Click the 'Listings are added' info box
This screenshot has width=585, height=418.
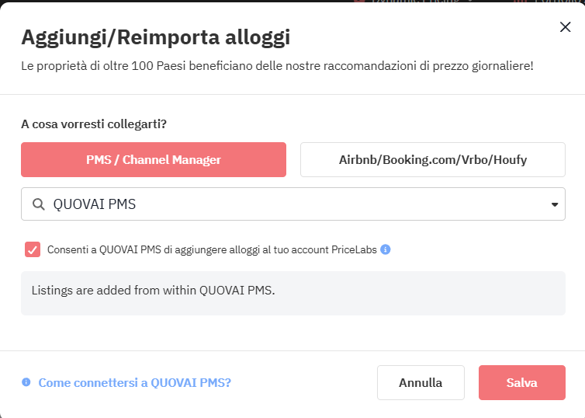tap(292, 293)
